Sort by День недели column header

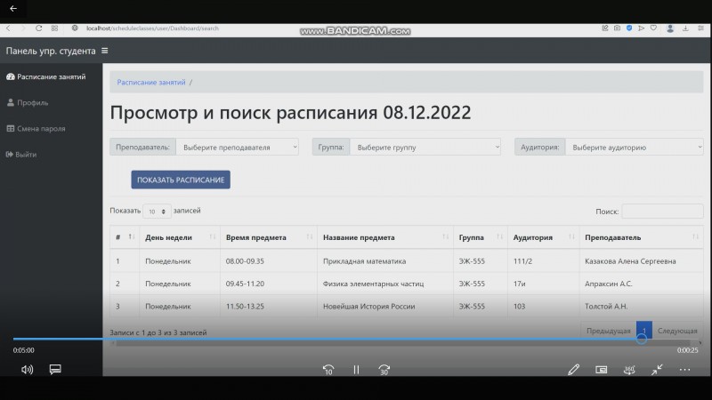click(180, 237)
